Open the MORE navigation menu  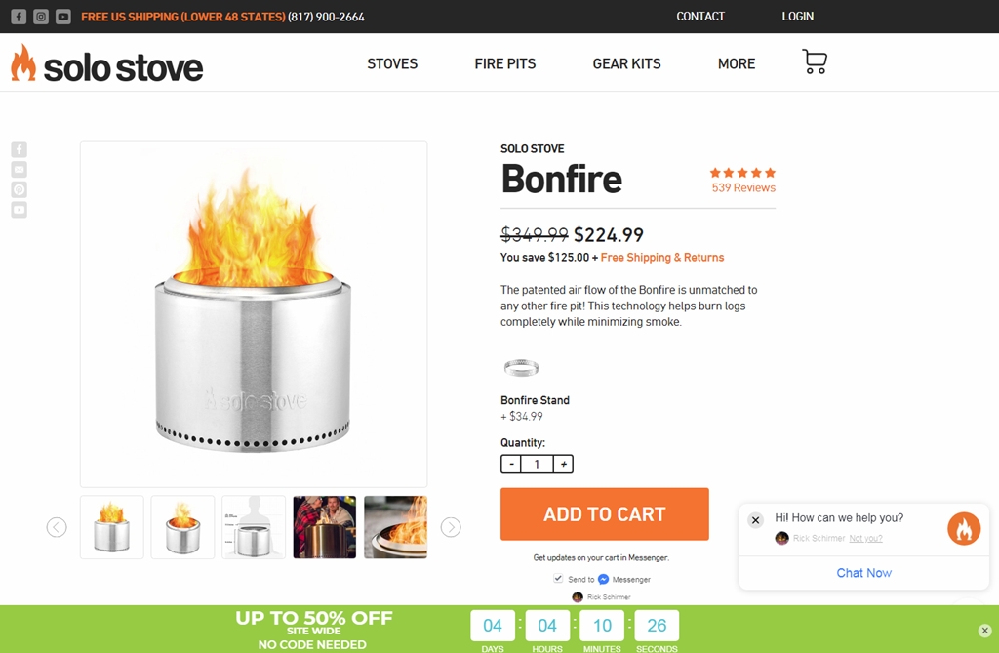(736, 64)
